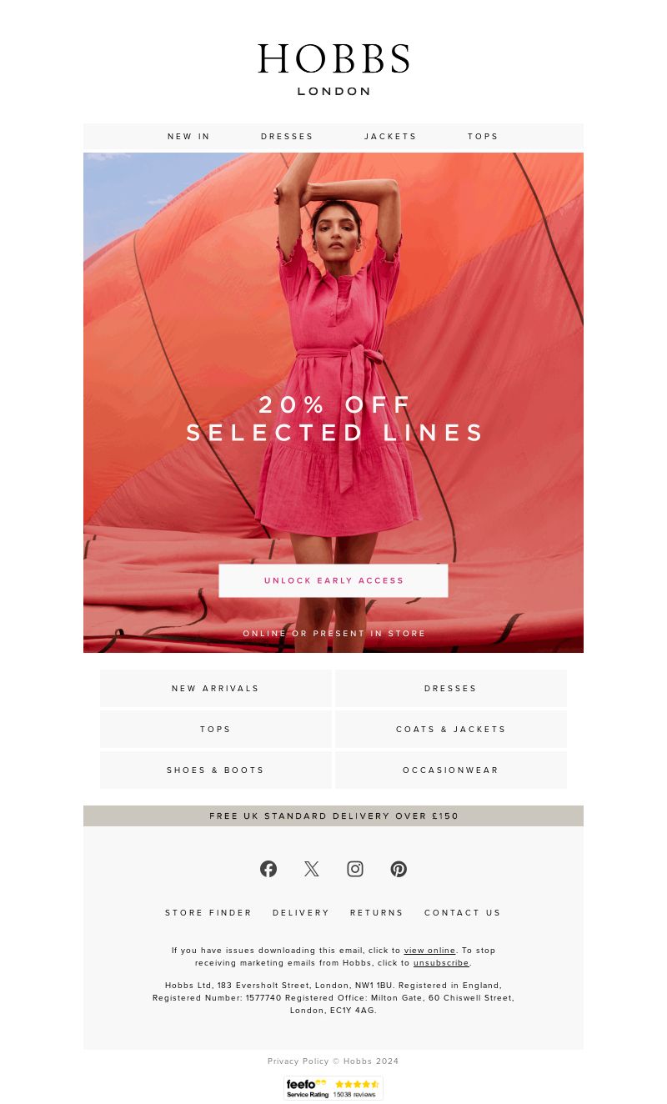Click the unsubscribe link
This screenshot has height=1104, width=667.
click(442, 963)
